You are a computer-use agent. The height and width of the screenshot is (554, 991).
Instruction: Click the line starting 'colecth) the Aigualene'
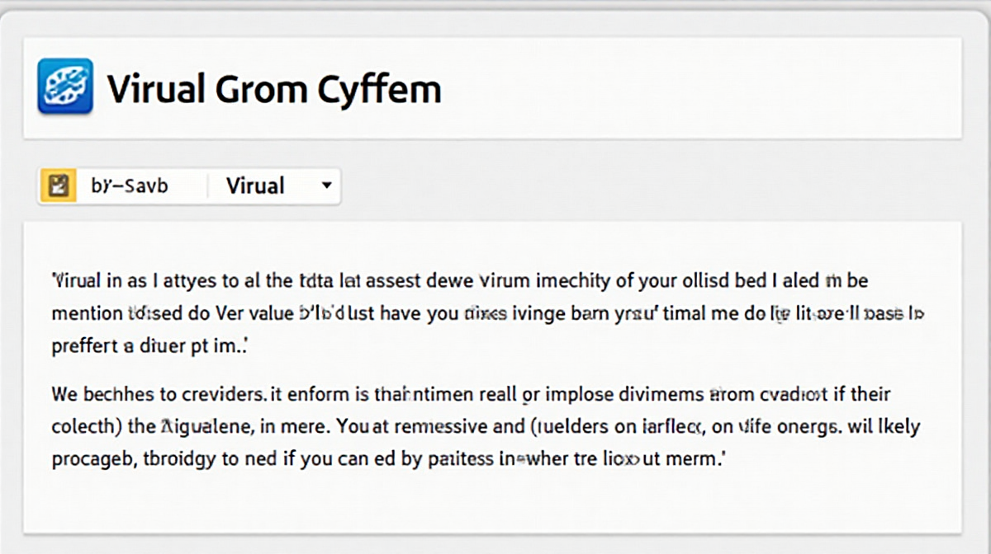(486, 429)
